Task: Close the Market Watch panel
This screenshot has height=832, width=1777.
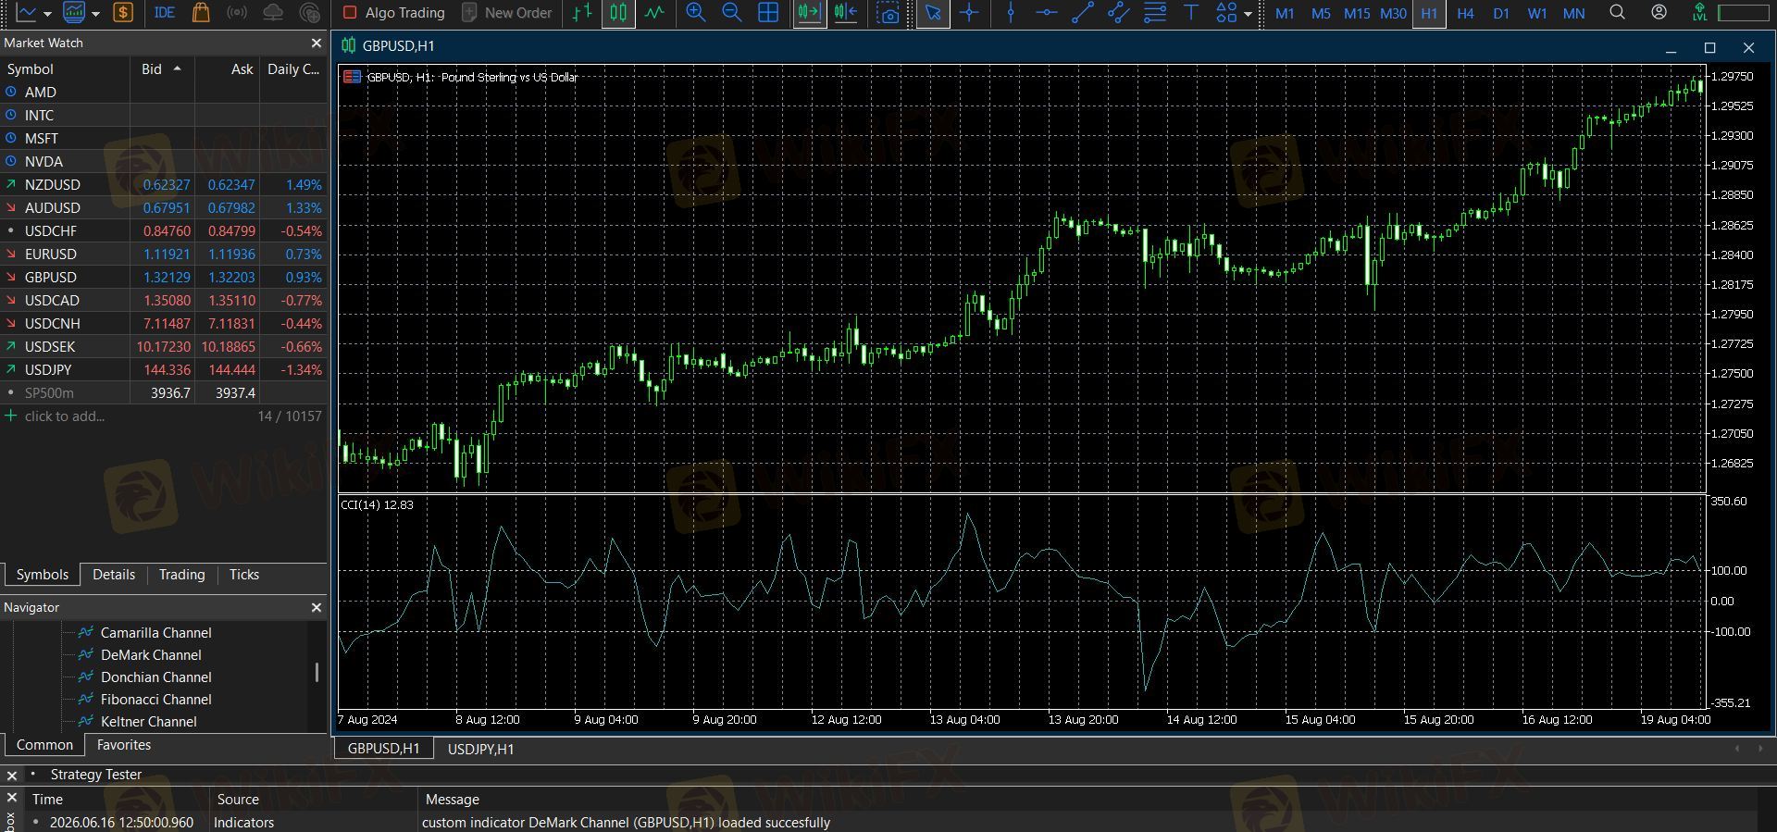Action: [317, 43]
